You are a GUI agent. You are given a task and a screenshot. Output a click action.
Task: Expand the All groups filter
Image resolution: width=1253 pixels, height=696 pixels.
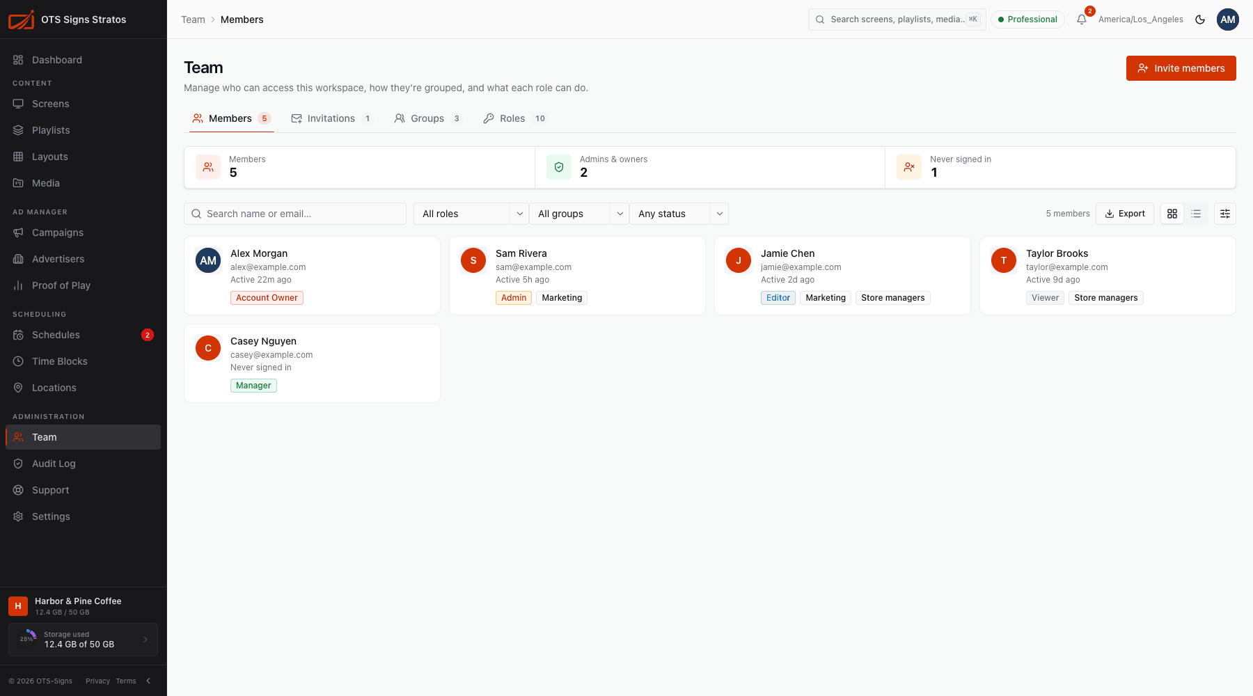point(579,214)
